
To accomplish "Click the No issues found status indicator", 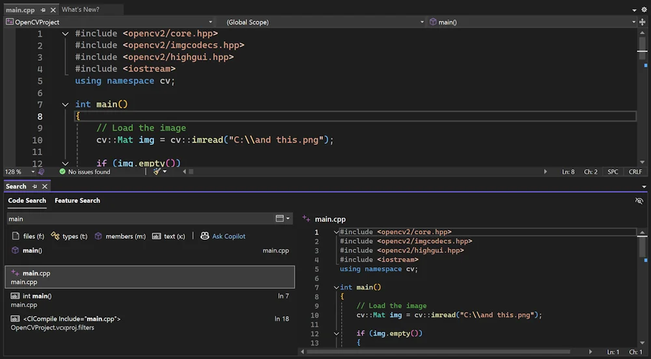I will tap(85, 172).
